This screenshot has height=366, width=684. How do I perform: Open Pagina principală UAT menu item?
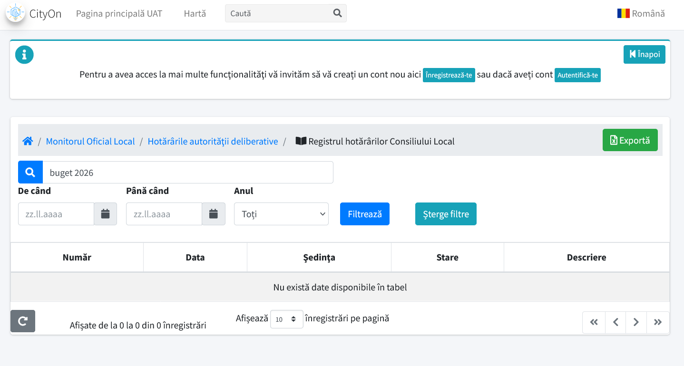(x=119, y=13)
